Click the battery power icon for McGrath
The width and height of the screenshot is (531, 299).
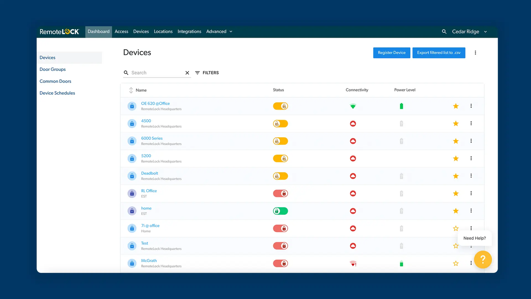[401, 263]
